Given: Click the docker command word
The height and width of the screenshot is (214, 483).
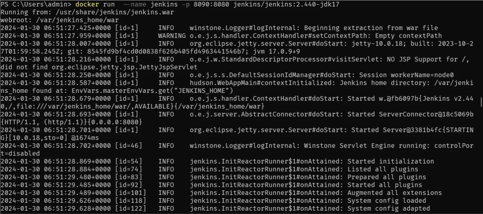Looking at the screenshot, I should (x=87, y=4).
